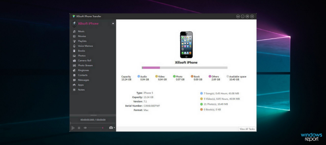Click the orange Book legend dot

click(192, 76)
